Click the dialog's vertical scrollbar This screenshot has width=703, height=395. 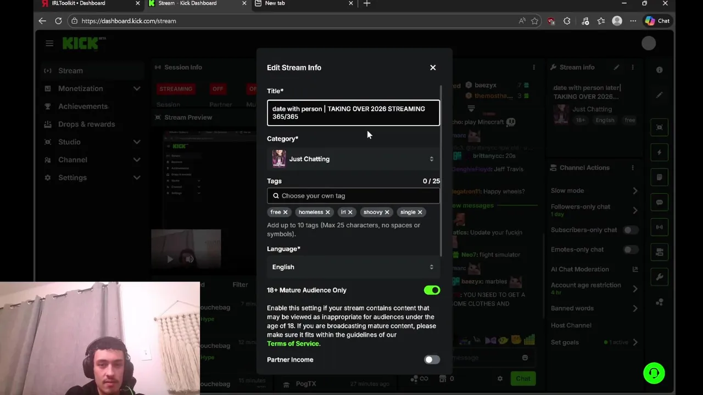pyautogui.click(x=441, y=170)
